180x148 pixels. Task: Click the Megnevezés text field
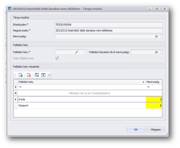[109, 30]
